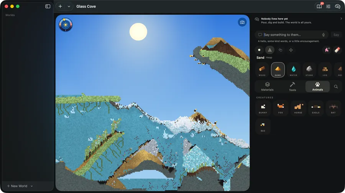The width and height of the screenshot is (345, 193).
Task: Choose the Log material
Action: (325, 70)
